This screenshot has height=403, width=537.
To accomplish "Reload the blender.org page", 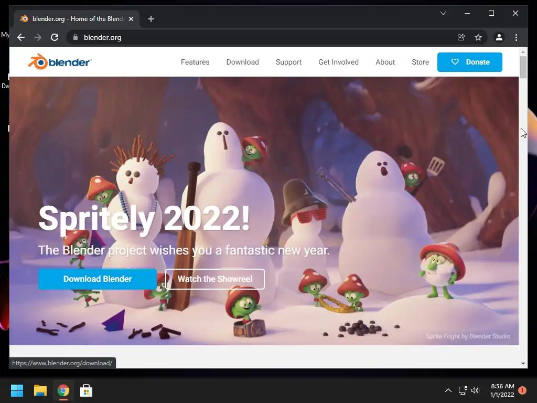I will click(x=55, y=37).
